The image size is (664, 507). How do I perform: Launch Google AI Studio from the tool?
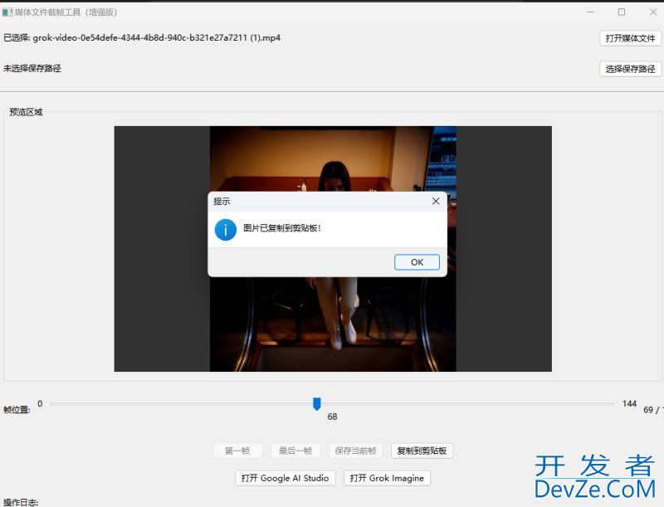[285, 478]
